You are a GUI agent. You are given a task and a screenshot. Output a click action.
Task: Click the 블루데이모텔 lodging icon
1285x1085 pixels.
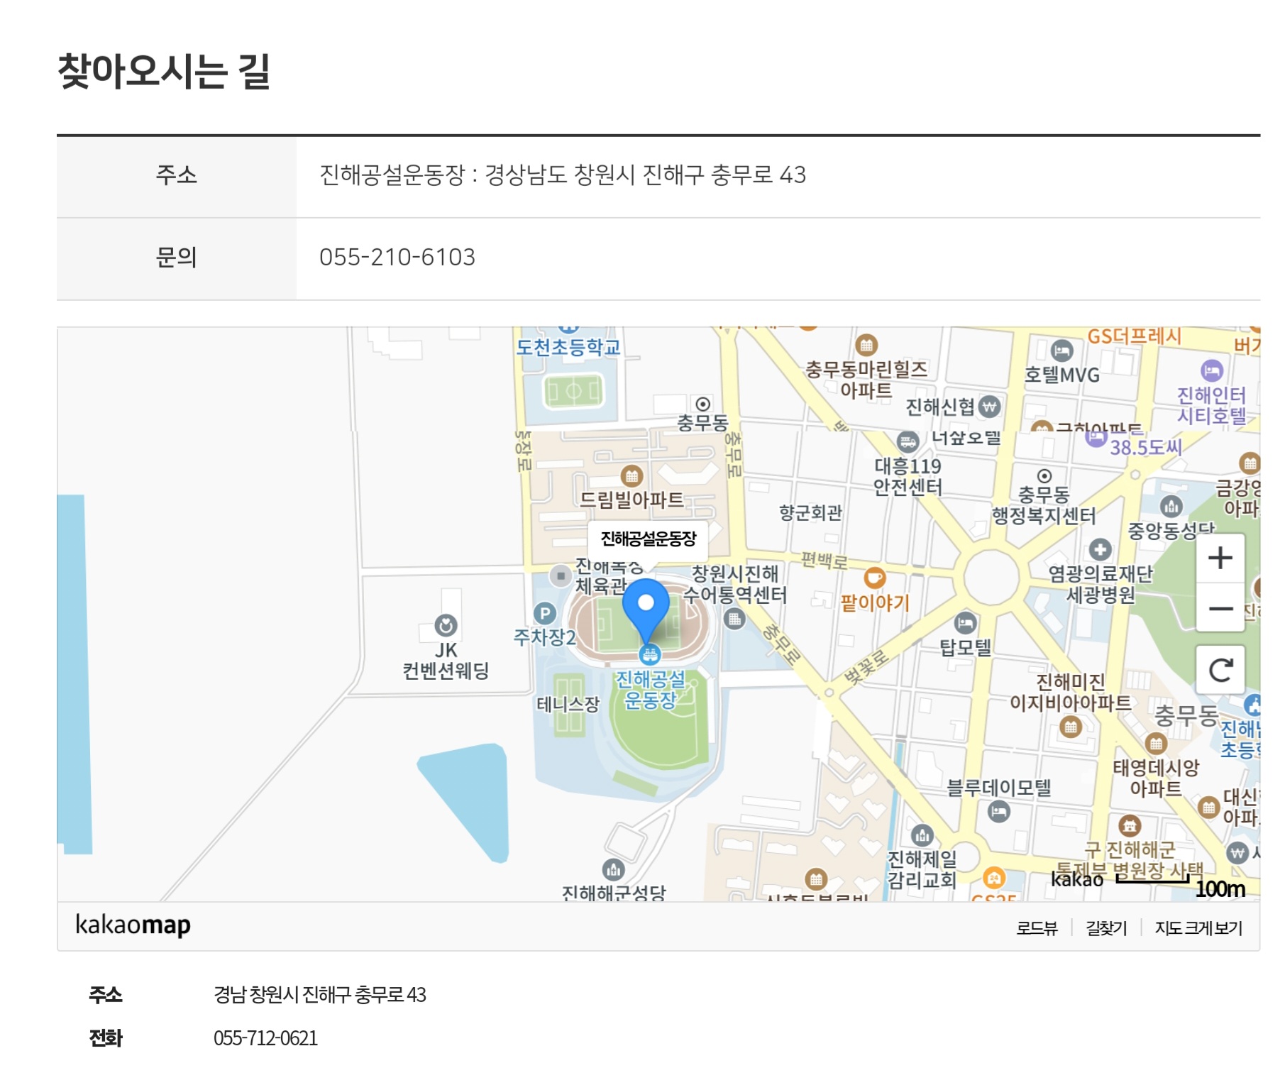998,811
